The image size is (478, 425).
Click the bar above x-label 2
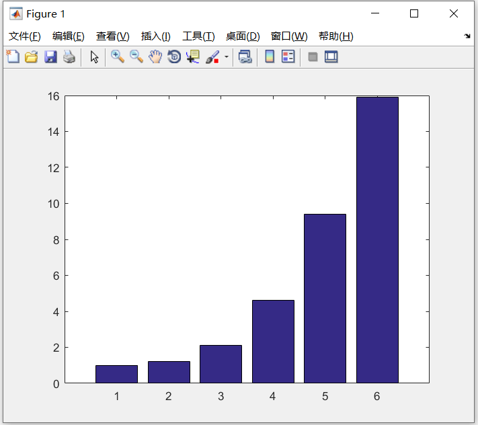169,372
